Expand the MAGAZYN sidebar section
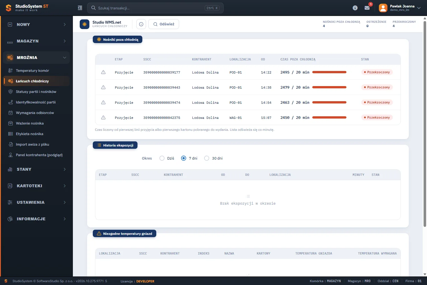This screenshot has height=285, width=427. point(36,41)
